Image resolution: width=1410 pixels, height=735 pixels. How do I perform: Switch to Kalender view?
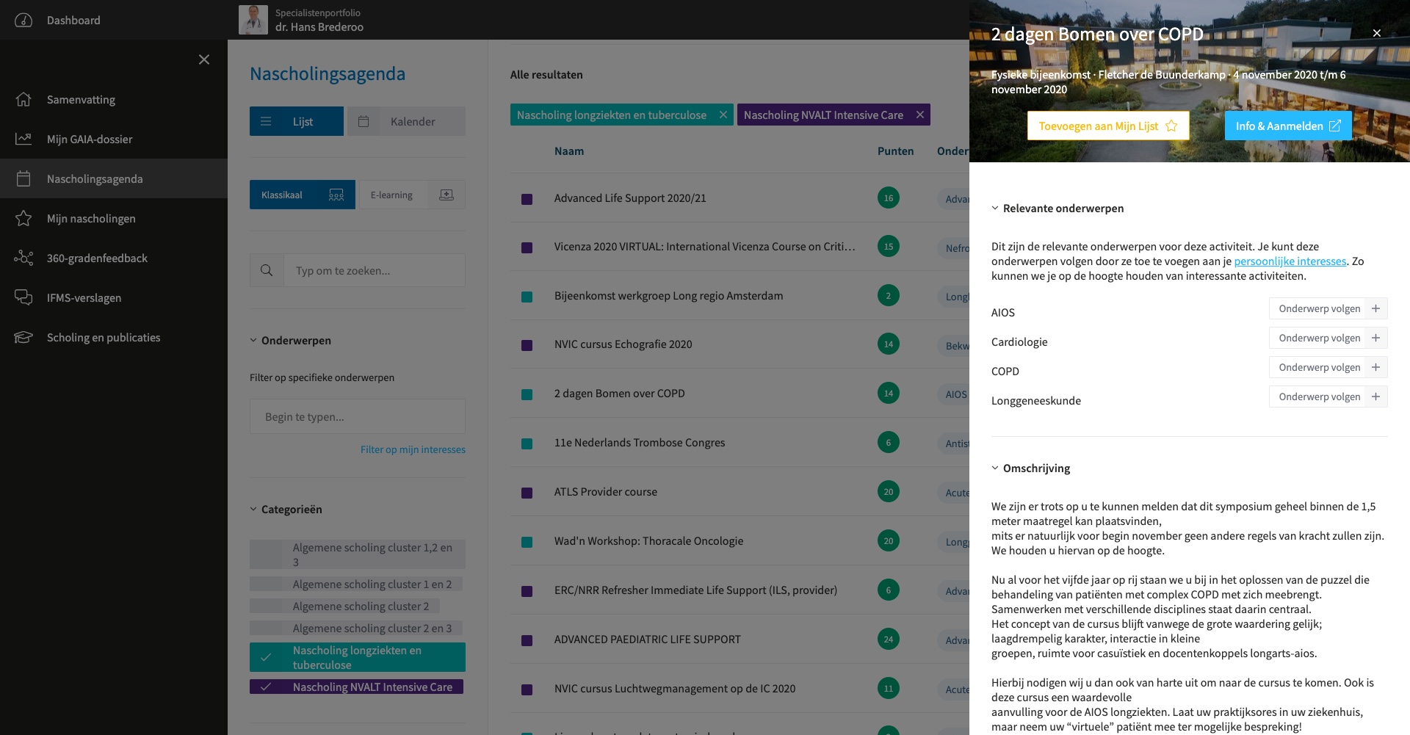(x=406, y=121)
